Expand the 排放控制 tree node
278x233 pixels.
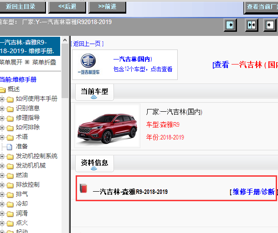[x=2, y=185]
